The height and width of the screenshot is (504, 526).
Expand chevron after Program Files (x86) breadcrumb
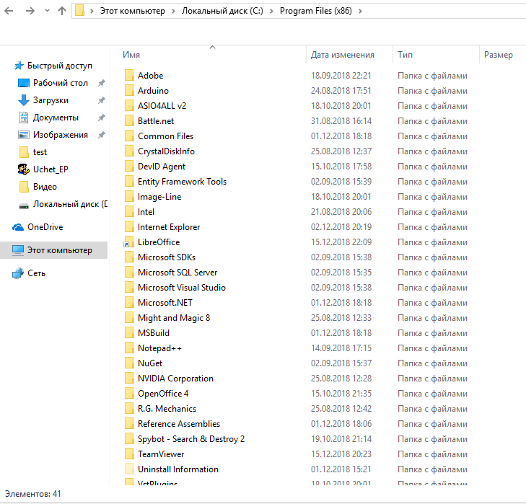360,11
